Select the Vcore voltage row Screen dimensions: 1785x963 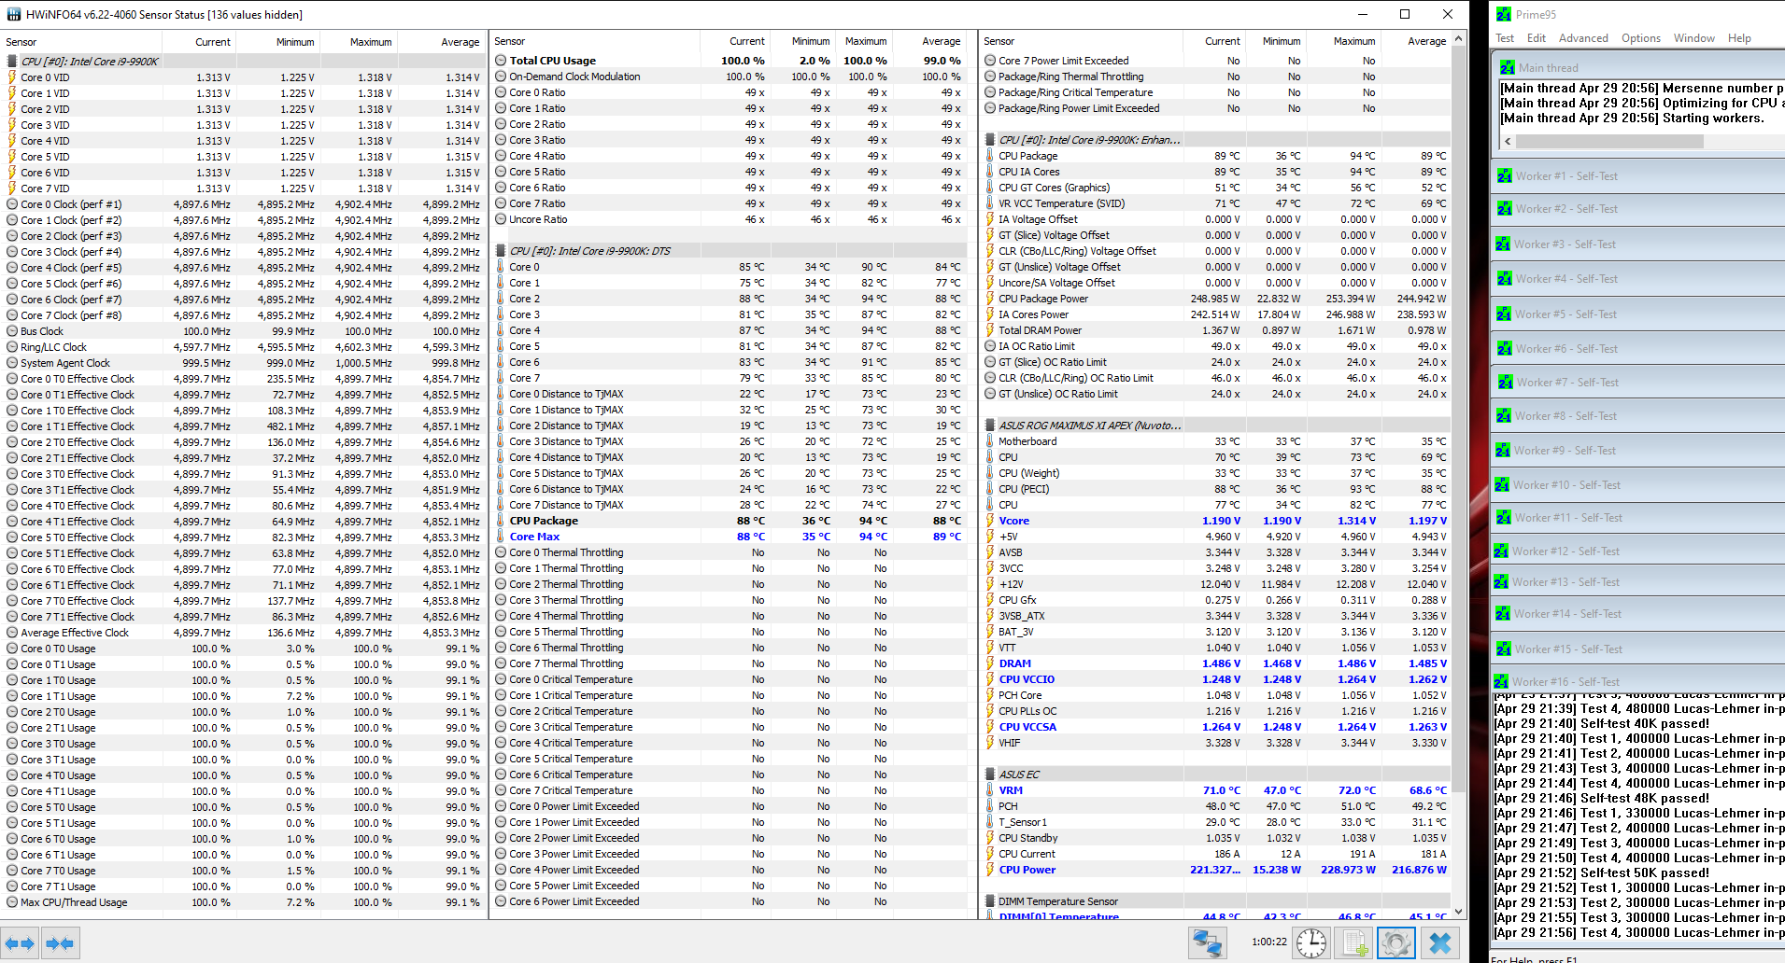click(1217, 521)
